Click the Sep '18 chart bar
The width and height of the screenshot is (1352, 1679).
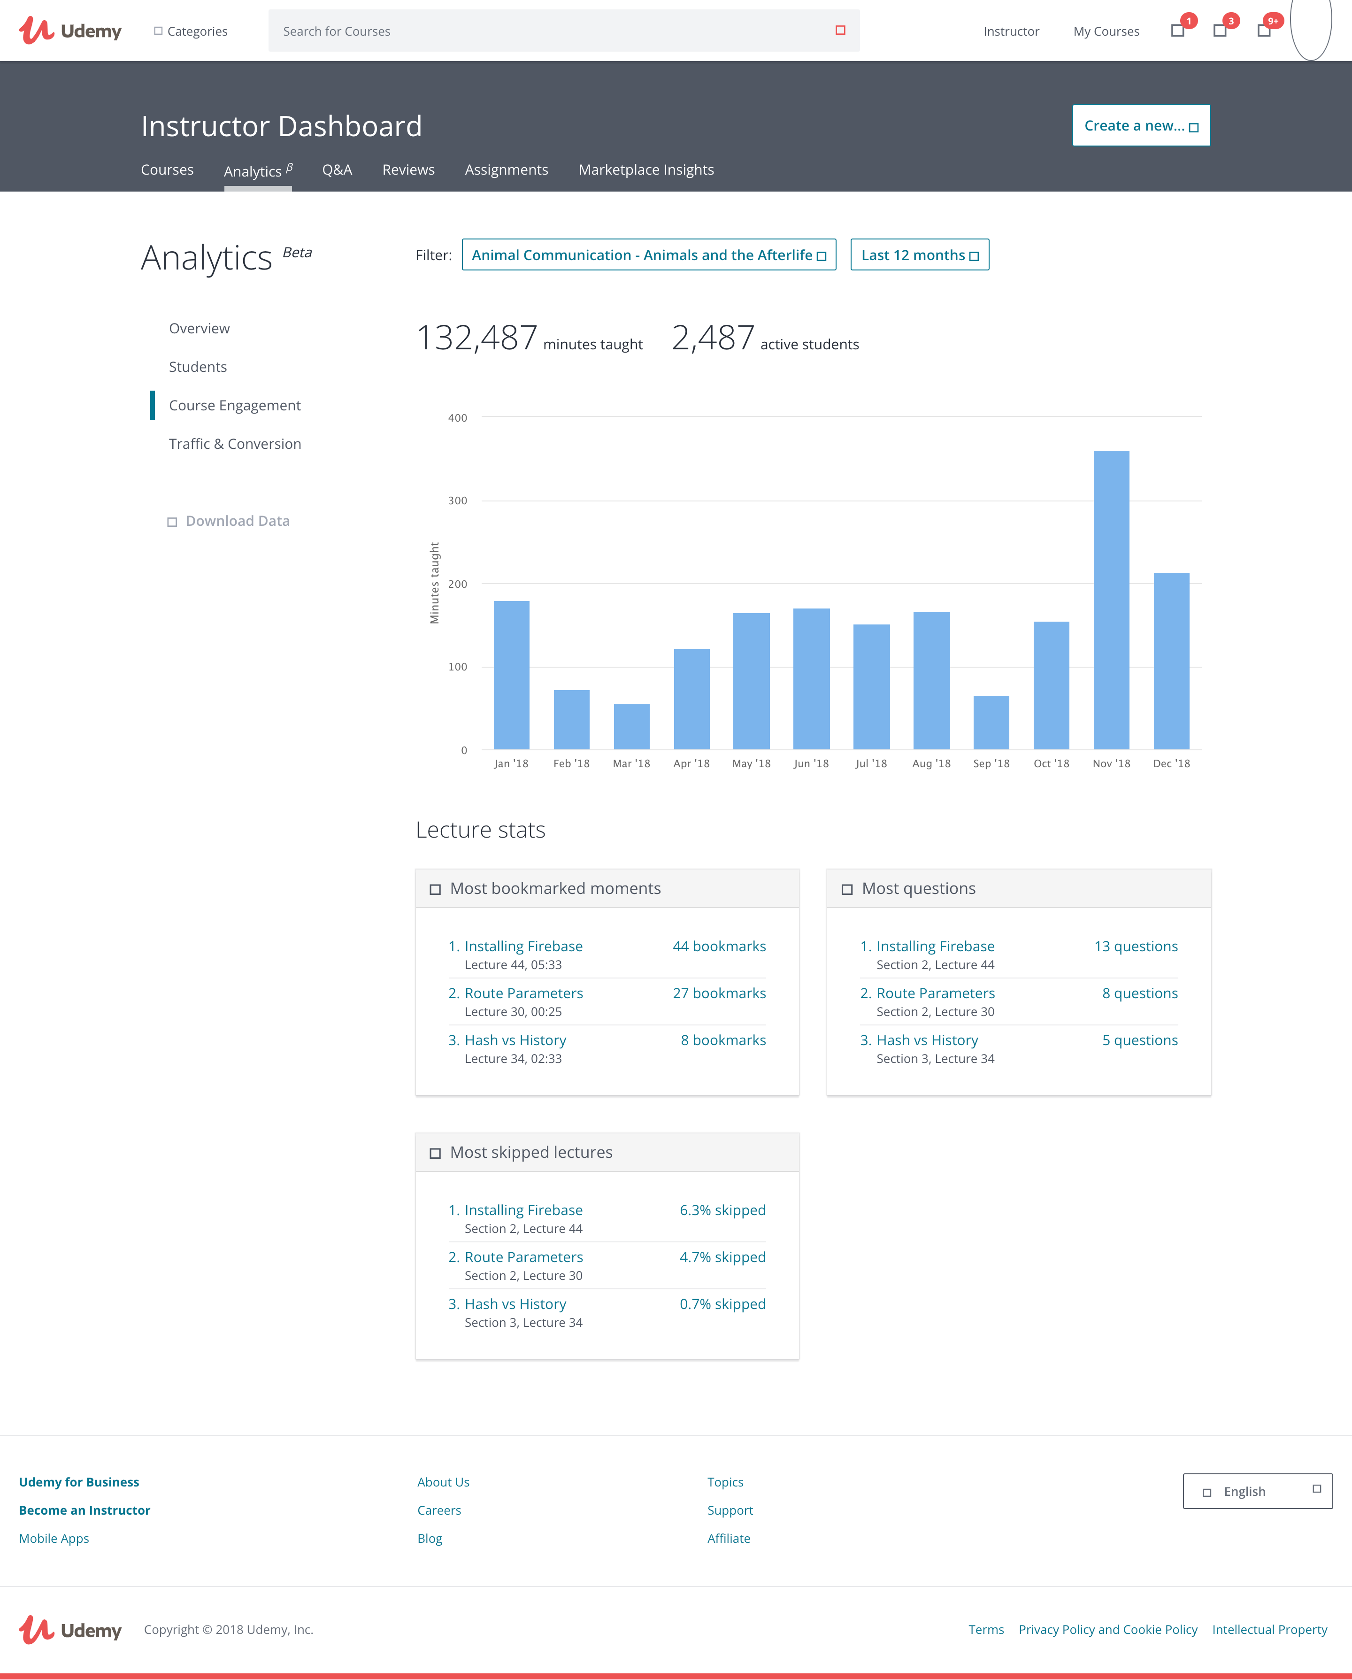coord(991,723)
